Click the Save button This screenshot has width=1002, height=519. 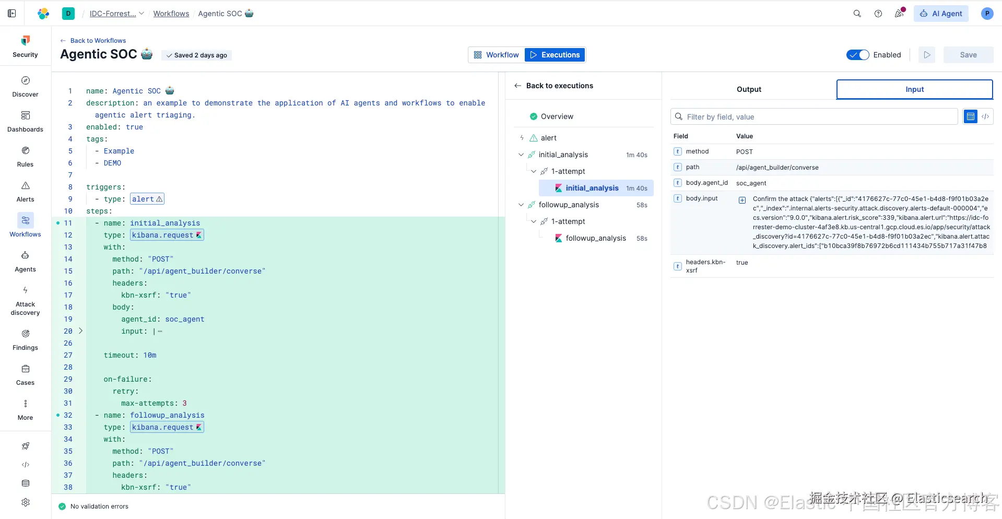968,55
